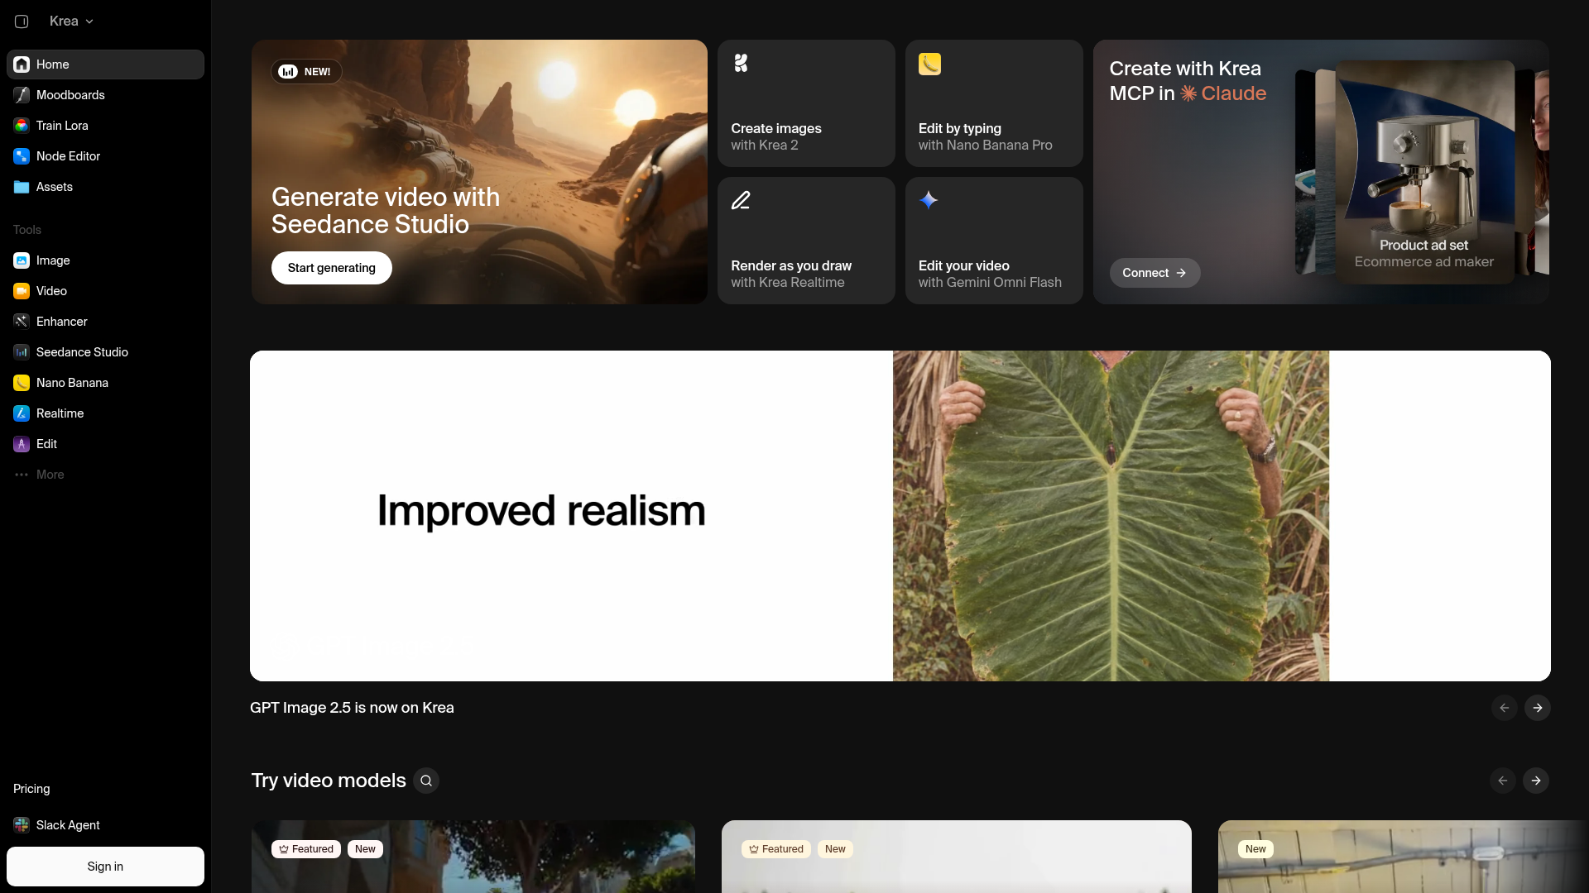Click the Krea logo icon on Create images

click(x=741, y=63)
